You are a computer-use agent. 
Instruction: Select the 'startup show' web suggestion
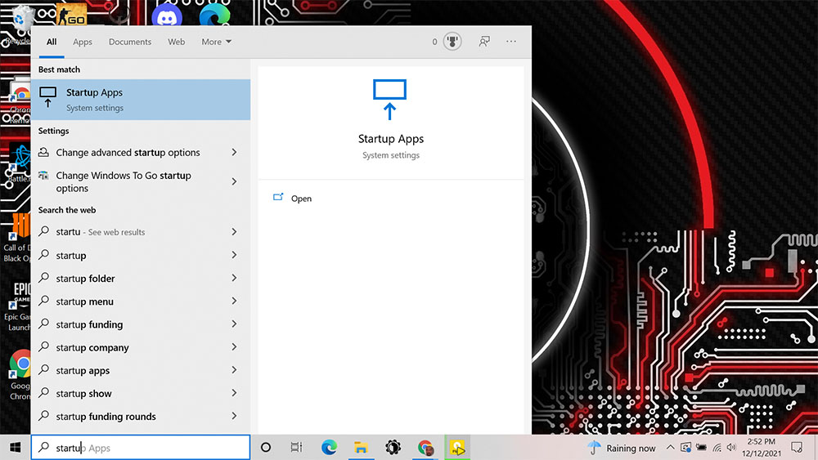(x=83, y=393)
